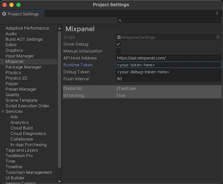Open Burst AOT Settings

tap(24, 39)
